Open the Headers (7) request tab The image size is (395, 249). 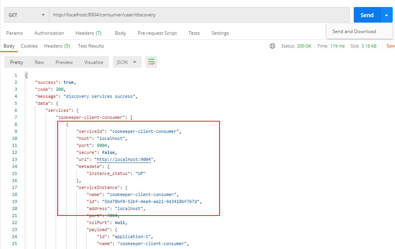(88, 33)
